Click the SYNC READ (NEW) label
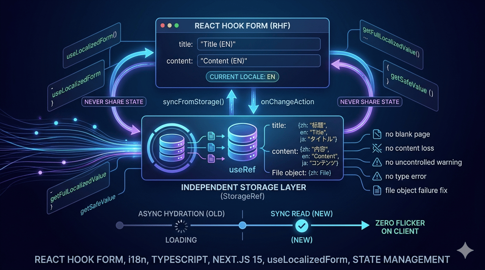Image resolution: width=485 pixels, height=270 pixels. 302,214
